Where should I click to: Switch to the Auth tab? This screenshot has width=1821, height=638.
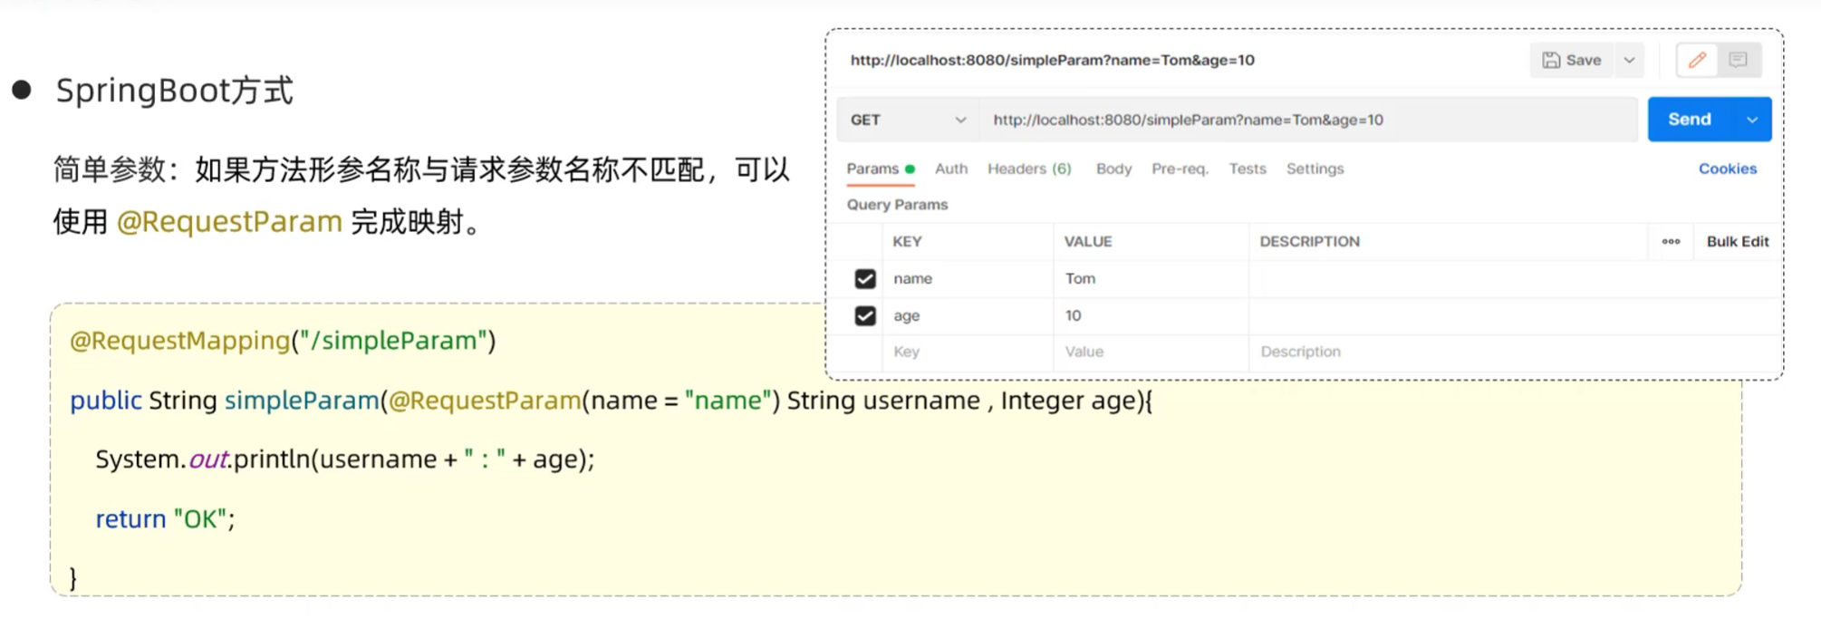tap(950, 169)
